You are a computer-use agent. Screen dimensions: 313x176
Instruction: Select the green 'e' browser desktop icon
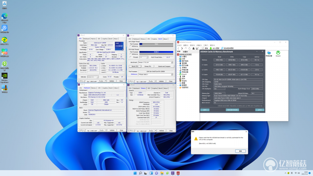coord(4,65)
